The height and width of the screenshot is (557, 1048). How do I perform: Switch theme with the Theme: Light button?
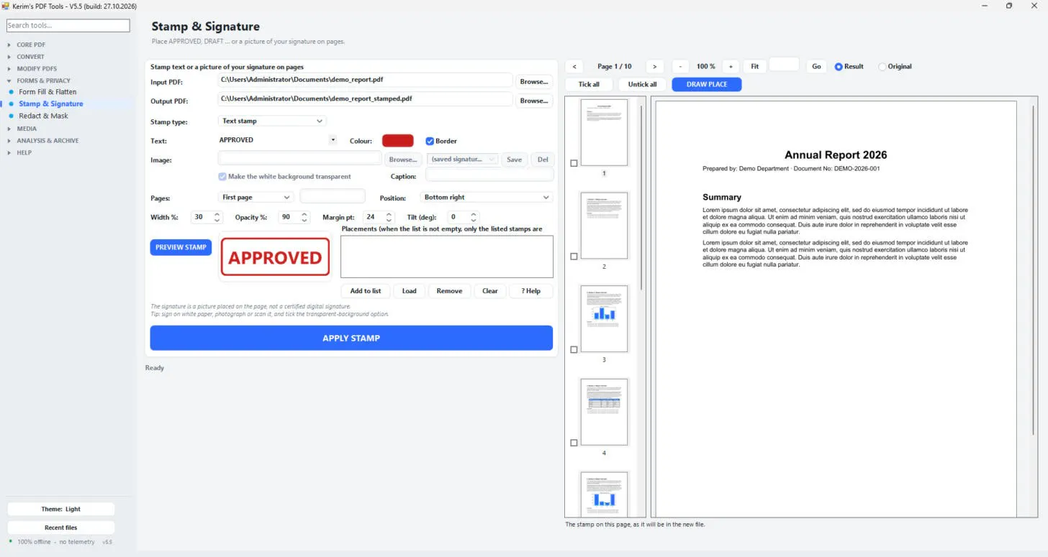point(61,509)
